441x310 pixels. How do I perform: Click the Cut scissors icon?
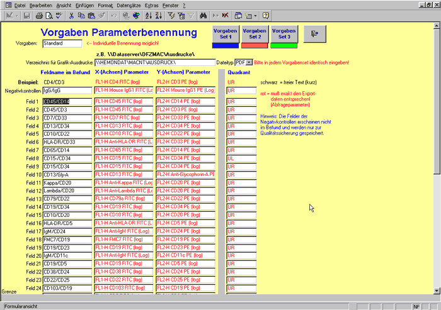click(71, 16)
